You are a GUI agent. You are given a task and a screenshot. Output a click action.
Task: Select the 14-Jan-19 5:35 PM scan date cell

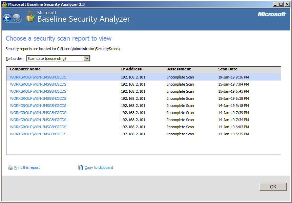233,134
